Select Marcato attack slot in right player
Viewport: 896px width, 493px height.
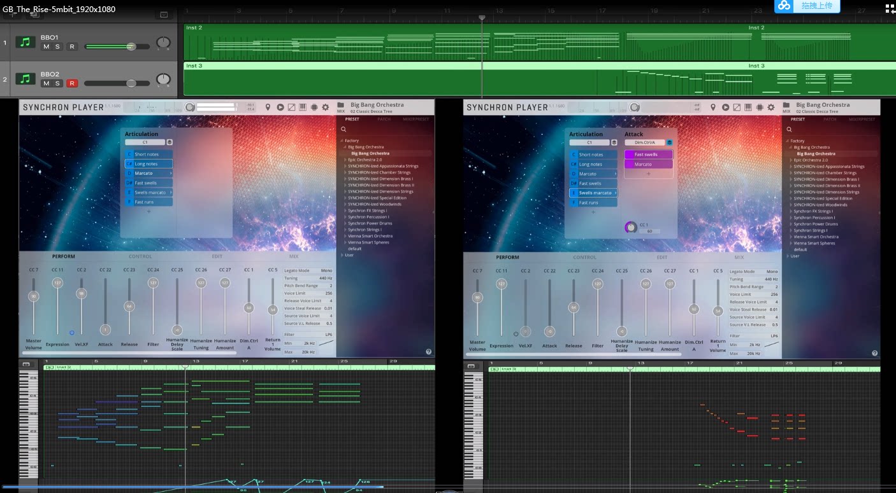click(x=649, y=164)
